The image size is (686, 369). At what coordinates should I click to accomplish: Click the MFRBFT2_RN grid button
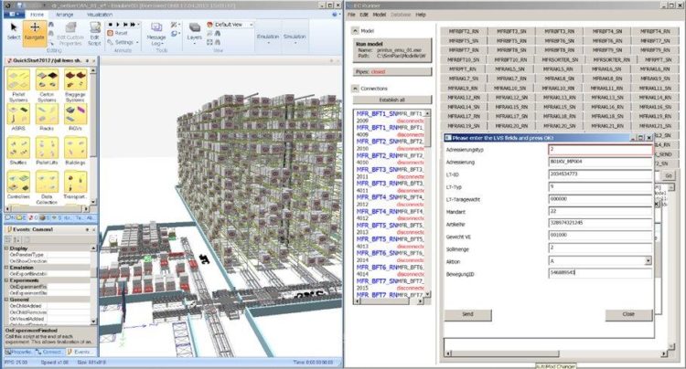[464, 31]
